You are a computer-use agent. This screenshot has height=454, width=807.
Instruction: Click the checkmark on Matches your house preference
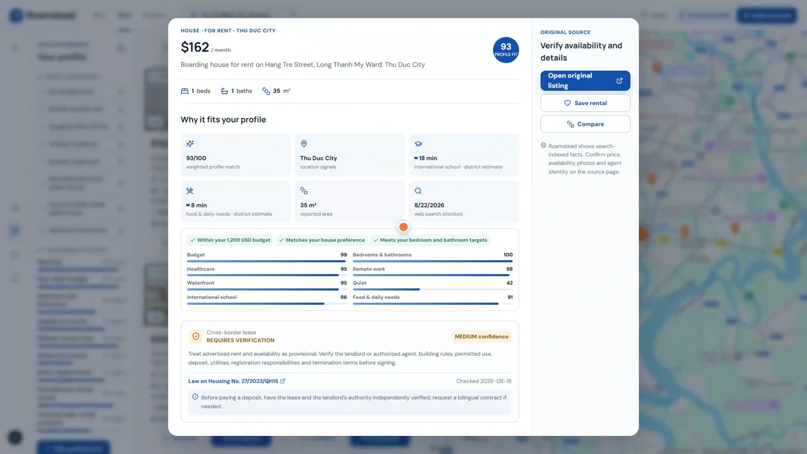[281, 240]
